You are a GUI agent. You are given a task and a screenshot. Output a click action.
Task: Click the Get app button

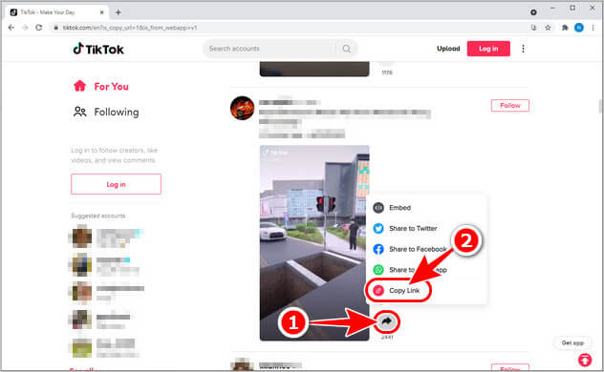click(x=572, y=342)
